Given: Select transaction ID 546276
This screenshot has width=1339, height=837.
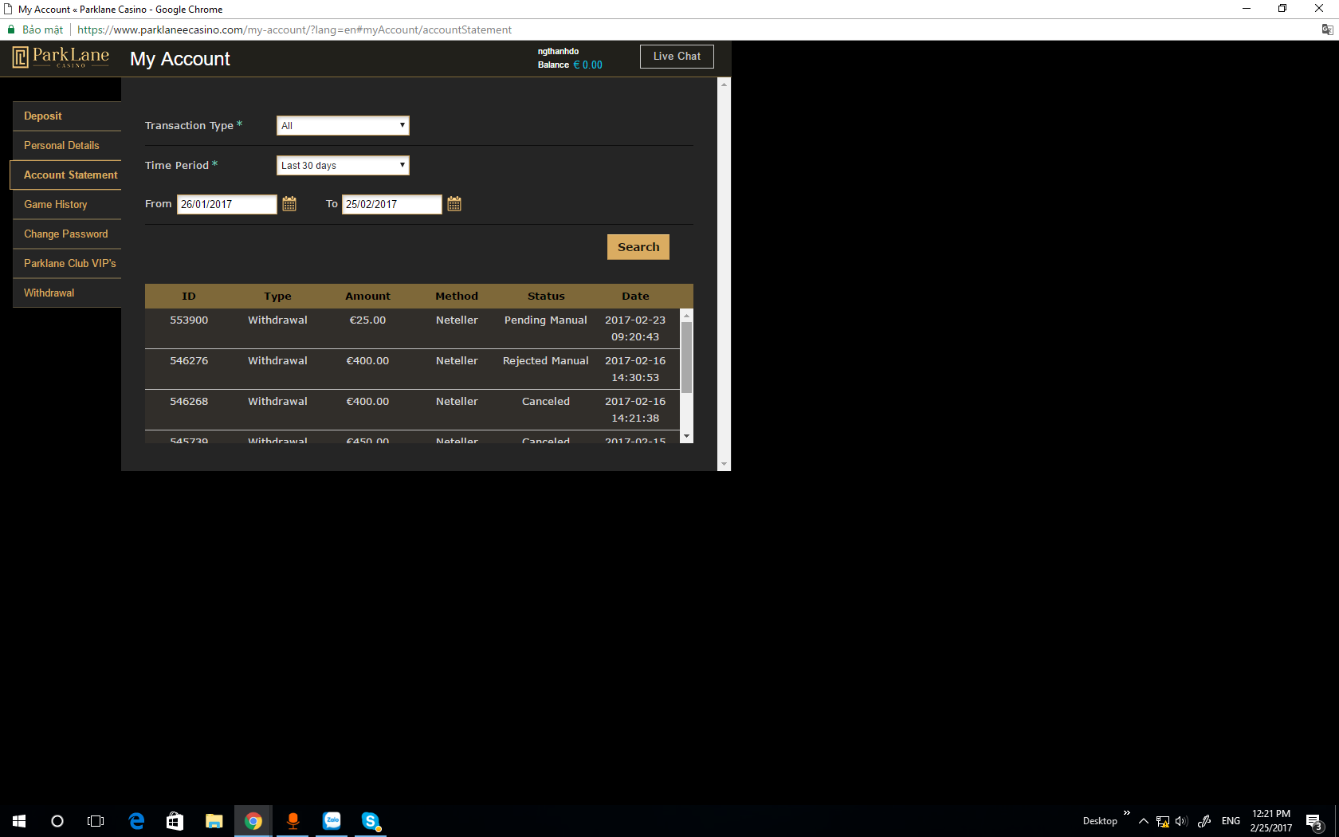Looking at the screenshot, I should [189, 361].
